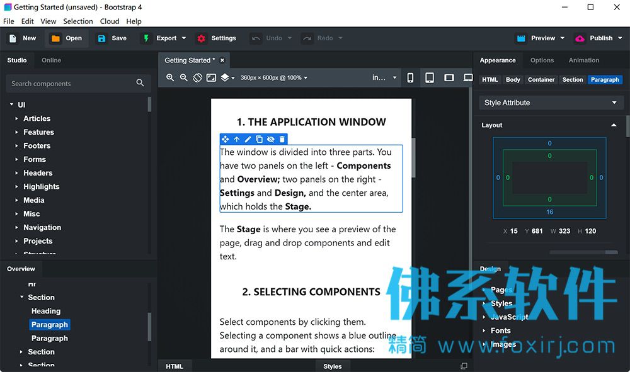Viewport: 630px width, 372px height.
Task: Click the pencil edit icon on paragraph toolbar
Action: 248,139
